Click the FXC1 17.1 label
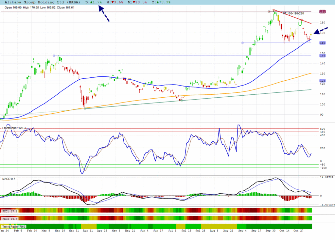This screenshot has width=335, height=240. point(9,211)
